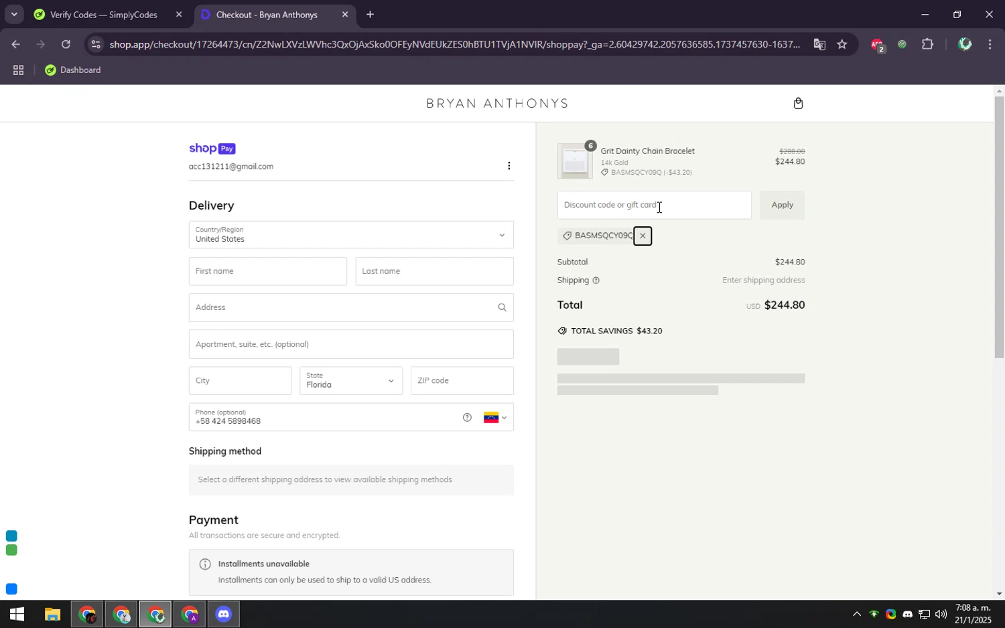The width and height of the screenshot is (1005, 628).
Task: Click the translate page icon
Action: pos(819,45)
